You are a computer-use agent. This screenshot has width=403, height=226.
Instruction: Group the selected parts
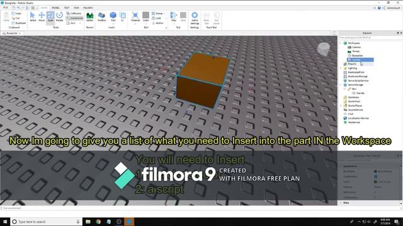point(157,13)
